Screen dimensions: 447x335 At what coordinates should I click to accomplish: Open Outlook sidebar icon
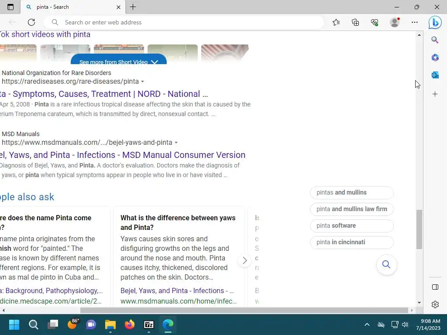435,75
